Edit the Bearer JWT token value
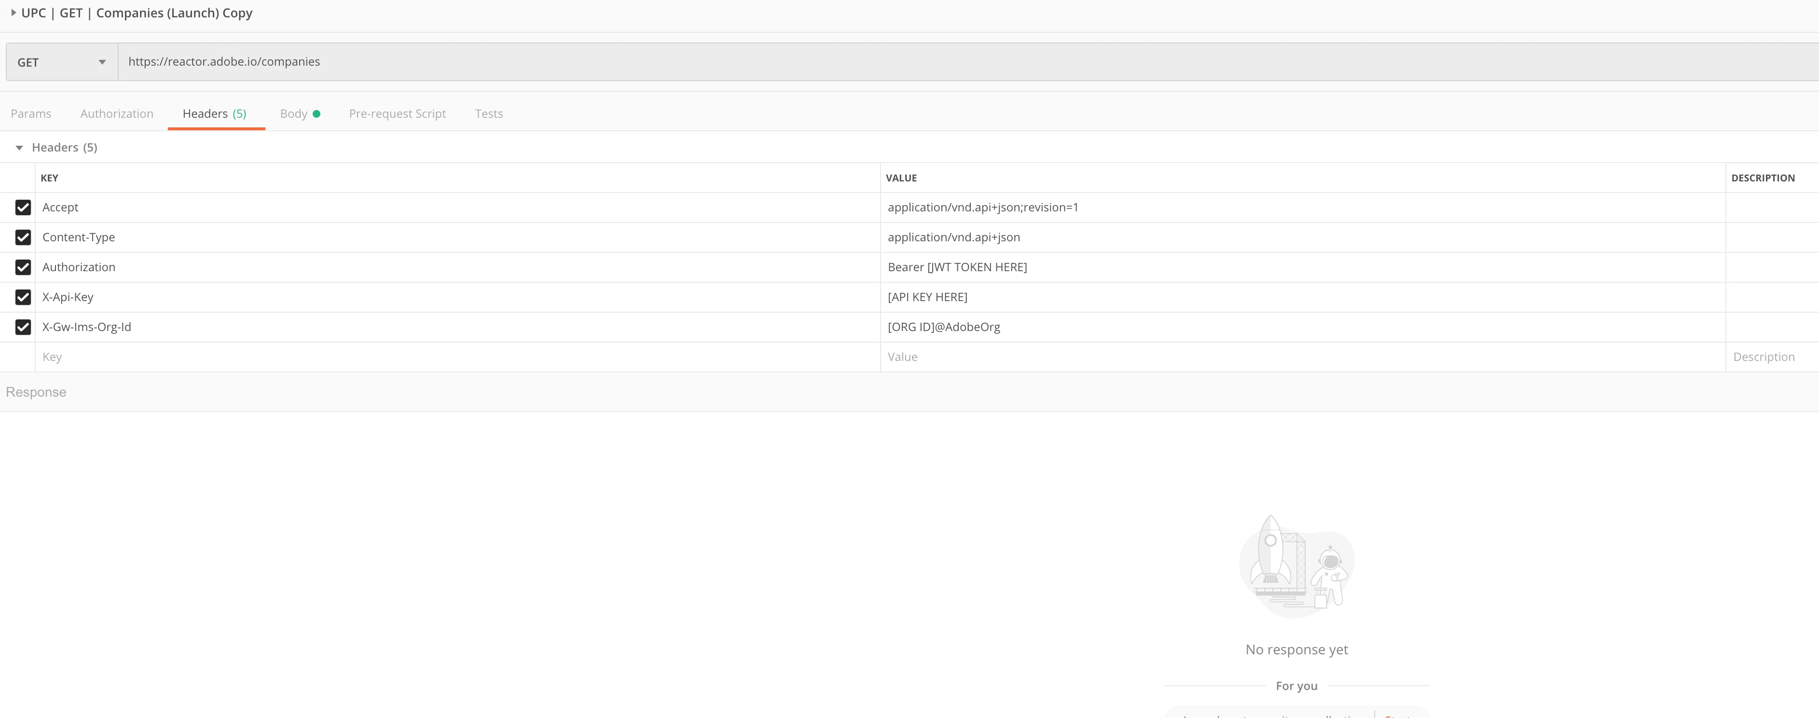 coord(957,267)
